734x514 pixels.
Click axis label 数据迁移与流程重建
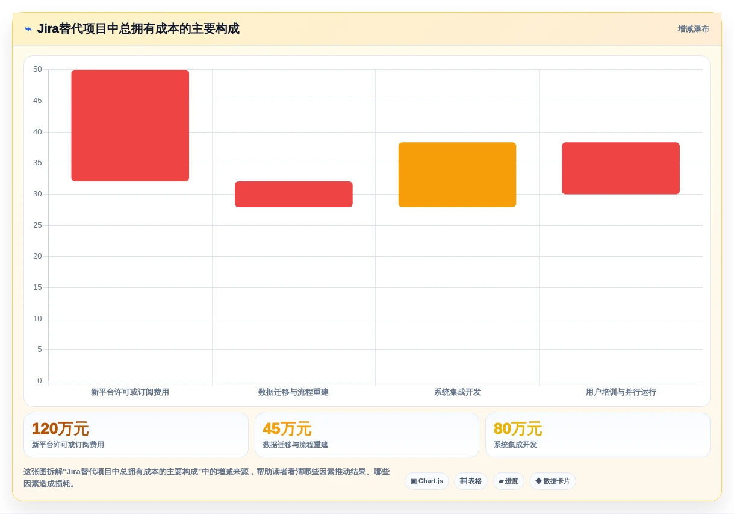pyautogui.click(x=293, y=392)
